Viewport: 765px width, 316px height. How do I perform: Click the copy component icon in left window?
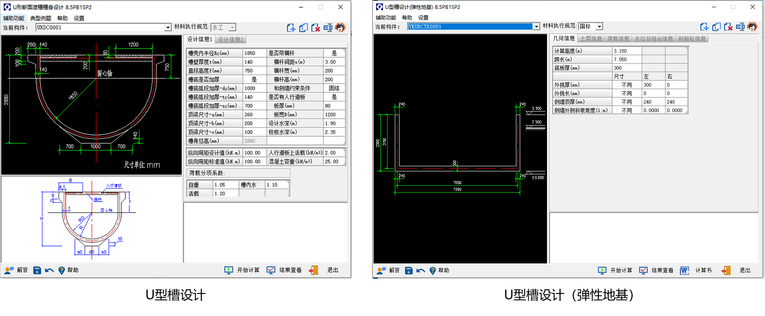coord(303,28)
